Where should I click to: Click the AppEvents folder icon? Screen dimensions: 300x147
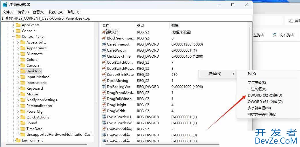click(18, 25)
